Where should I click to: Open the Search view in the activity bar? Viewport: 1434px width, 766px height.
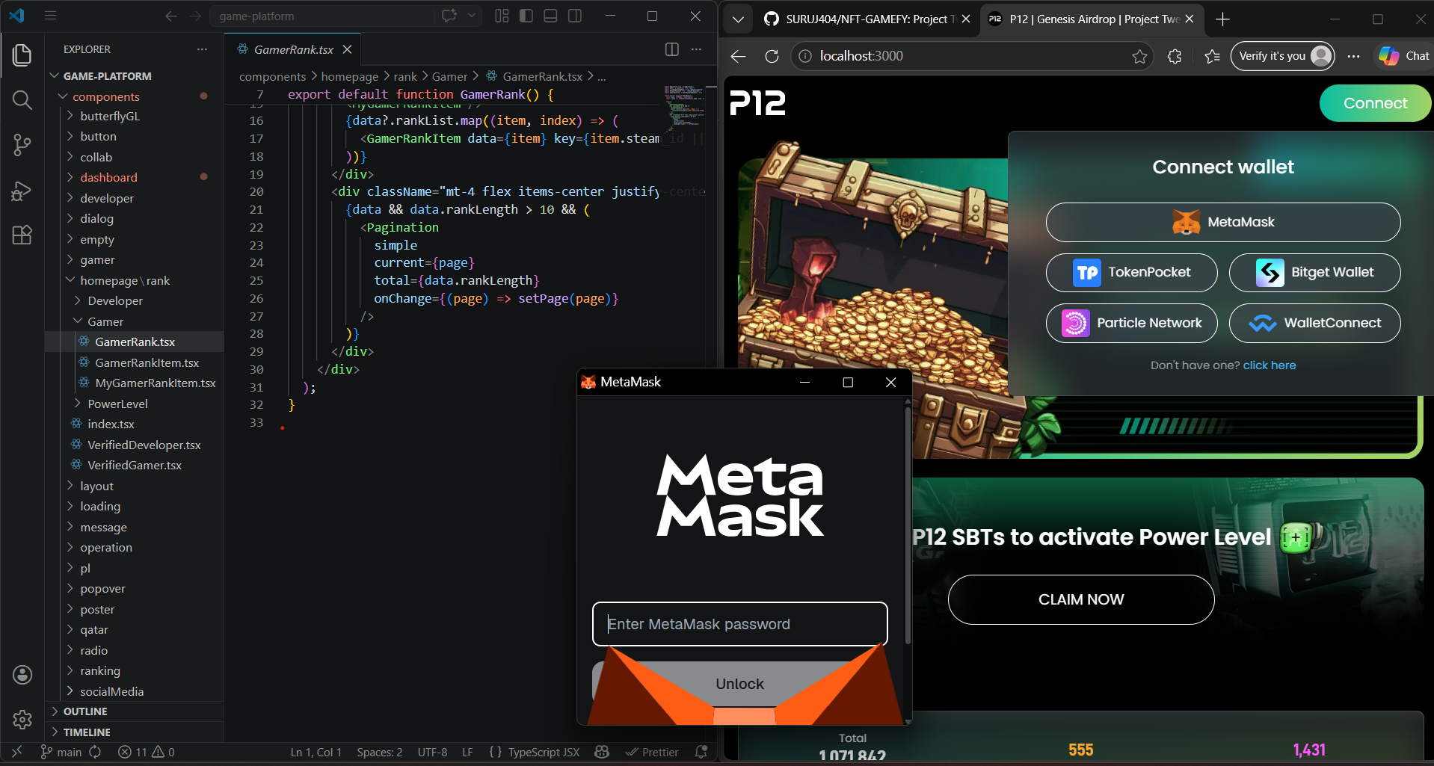click(22, 100)
